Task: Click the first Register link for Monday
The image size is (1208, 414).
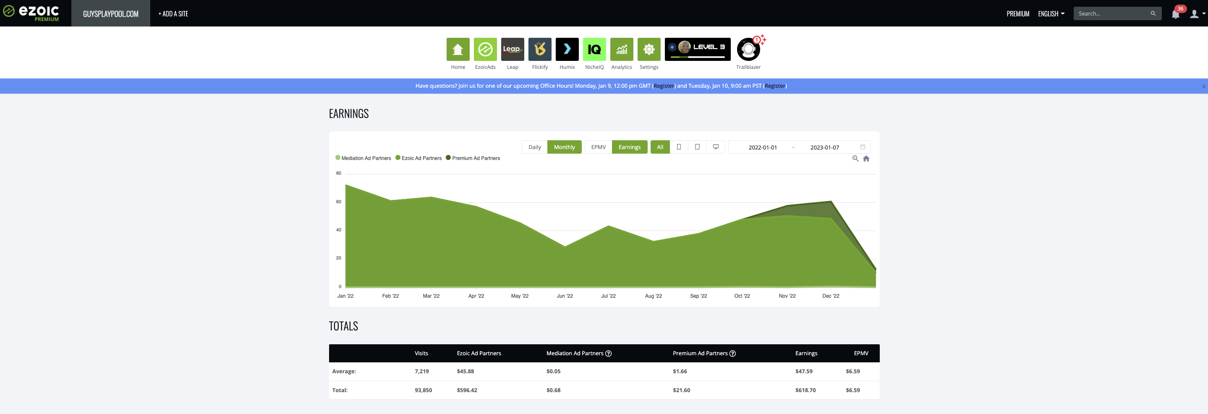Action: coord(664,86)
